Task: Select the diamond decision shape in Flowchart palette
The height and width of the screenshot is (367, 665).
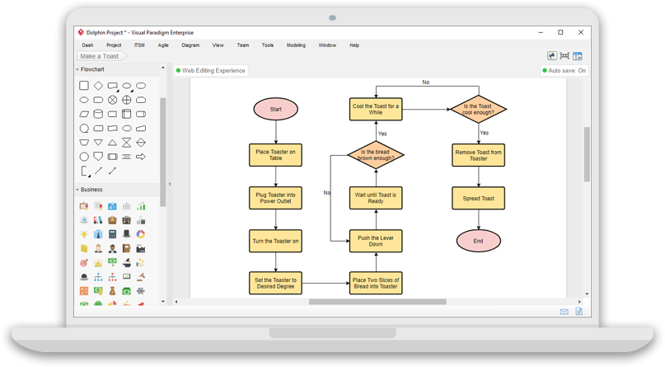Action: coord(98,86)
